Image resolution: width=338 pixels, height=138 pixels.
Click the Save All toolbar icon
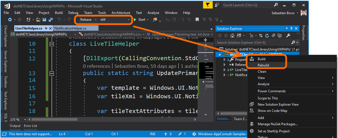(x=51, y=20)
